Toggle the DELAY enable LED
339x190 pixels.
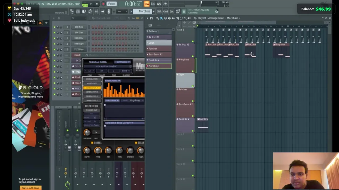pyautogui.click(x=136, y=143)
